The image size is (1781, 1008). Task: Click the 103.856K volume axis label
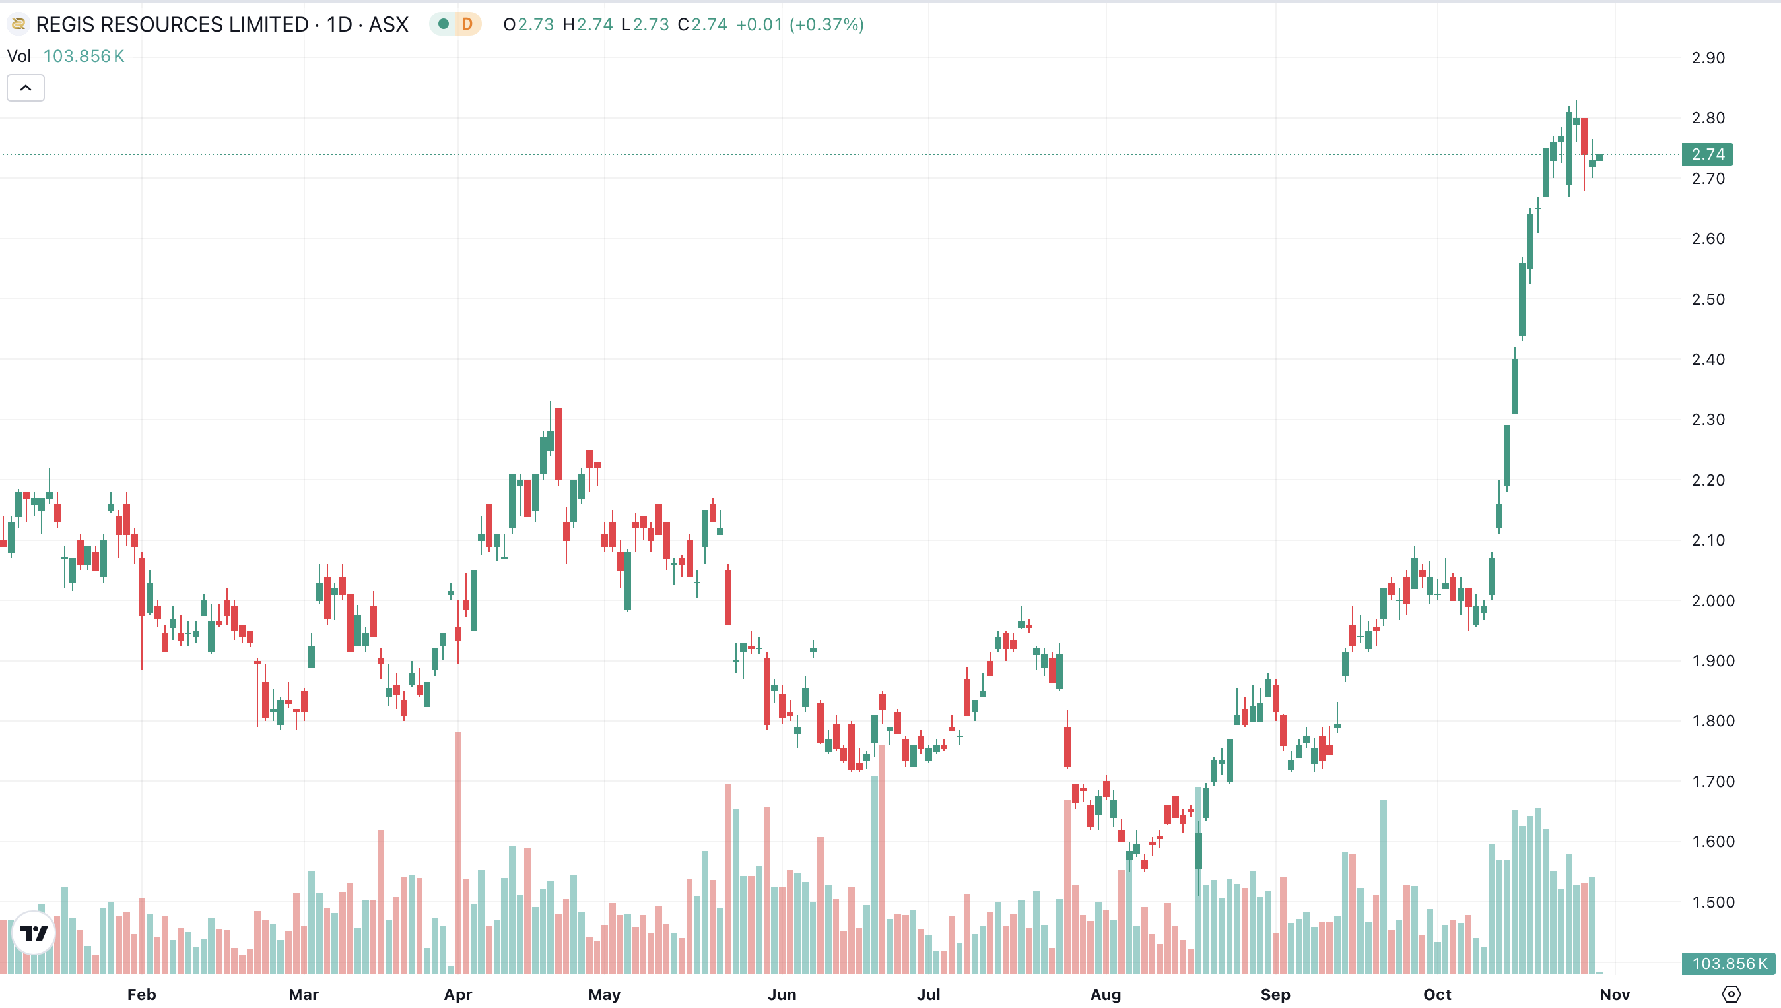(x=1728, y=963)
